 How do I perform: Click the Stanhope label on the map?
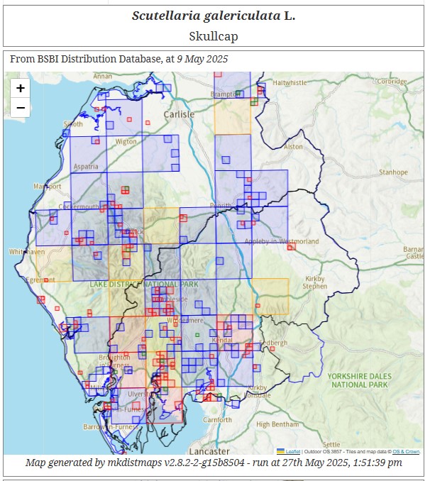point(394,172)
